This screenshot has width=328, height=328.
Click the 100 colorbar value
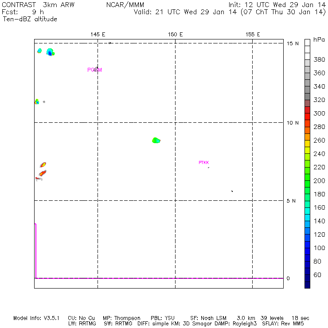coord(319,248)
